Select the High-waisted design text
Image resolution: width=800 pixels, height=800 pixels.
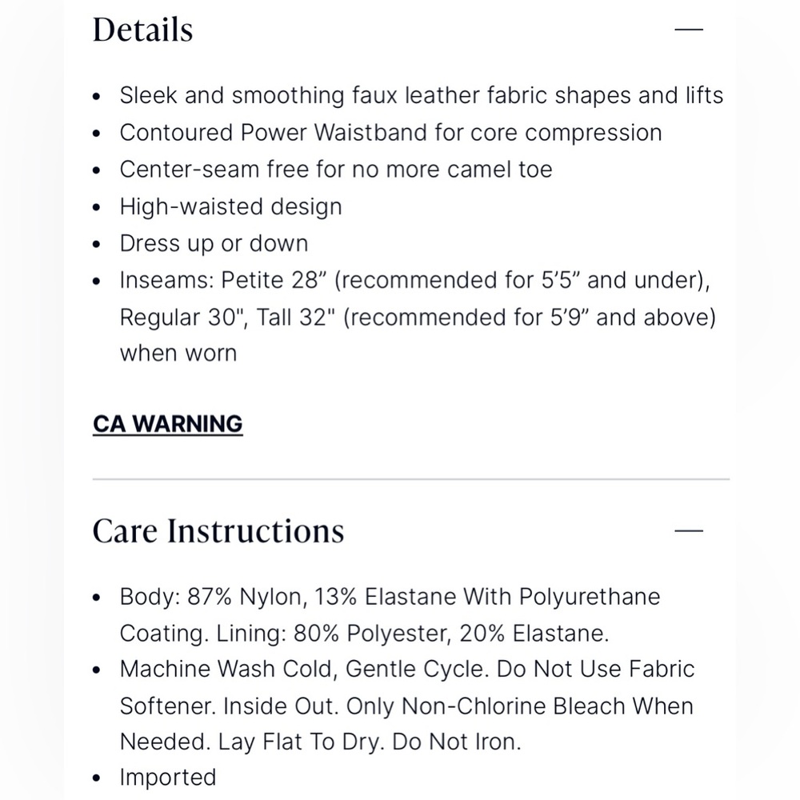click(x=230, y=206)
